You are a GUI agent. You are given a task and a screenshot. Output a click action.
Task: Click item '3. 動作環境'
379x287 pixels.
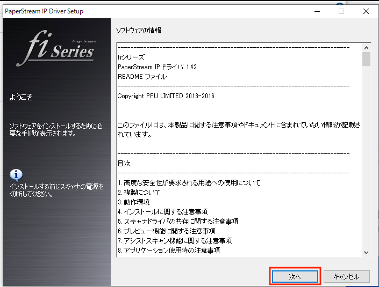pyautogui.click(x=134, y=202)
